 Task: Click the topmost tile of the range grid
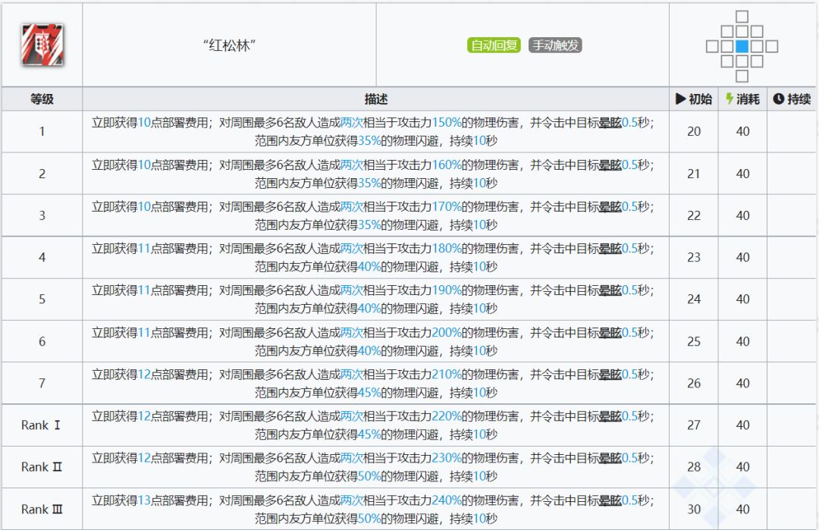742,17
